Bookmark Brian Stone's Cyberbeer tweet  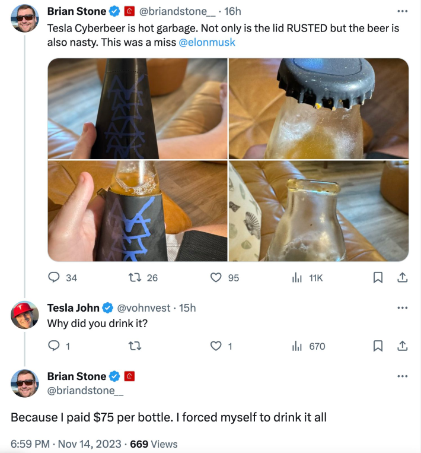tap(378, 277)
